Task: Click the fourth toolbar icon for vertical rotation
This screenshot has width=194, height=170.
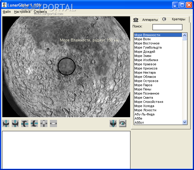Action: coord(34,123)
